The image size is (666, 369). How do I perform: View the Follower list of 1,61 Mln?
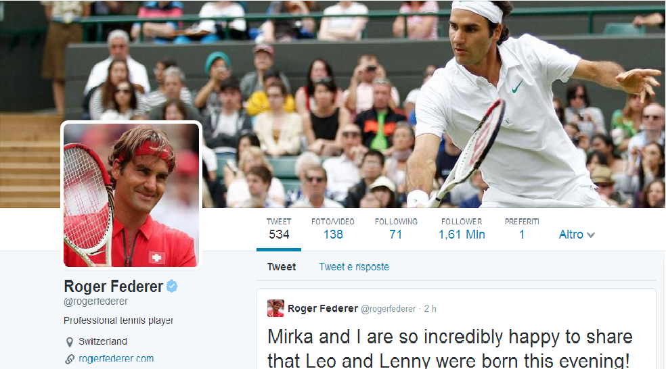tap(462, 229)
